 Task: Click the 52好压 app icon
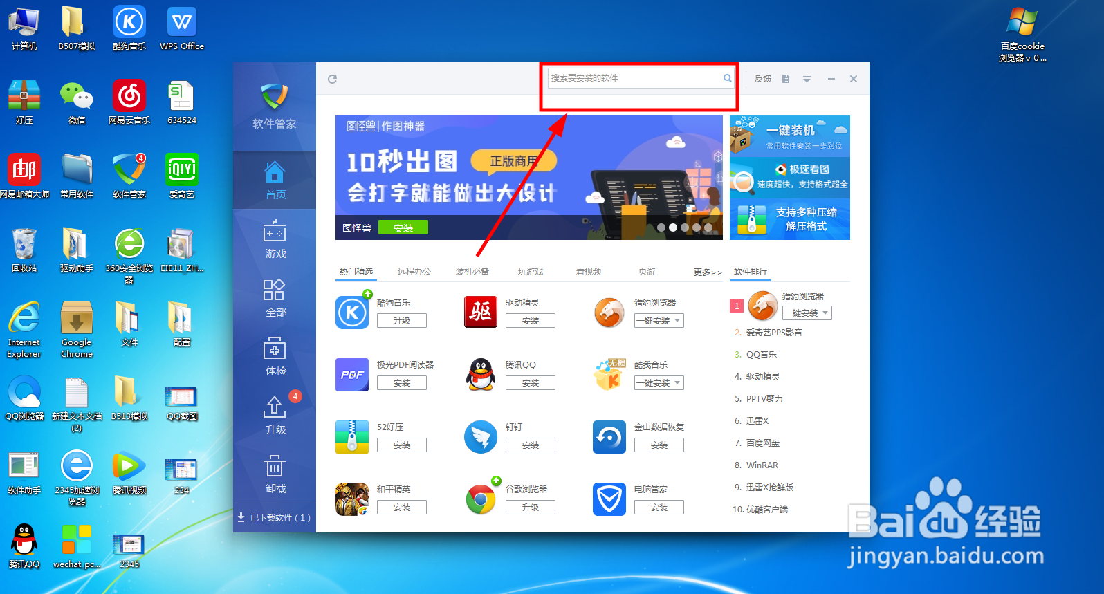[x=352, y=436]
